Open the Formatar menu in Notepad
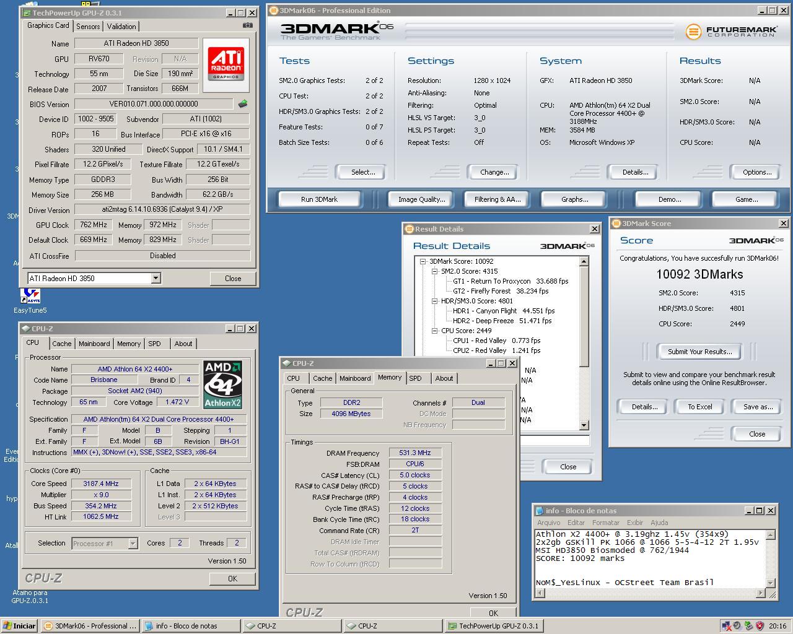The image size is (793, 634). [606, 523]
